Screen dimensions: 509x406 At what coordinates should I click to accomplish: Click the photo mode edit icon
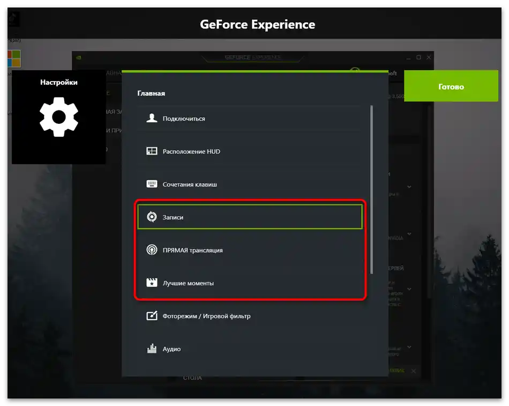[x=152, y=316]
